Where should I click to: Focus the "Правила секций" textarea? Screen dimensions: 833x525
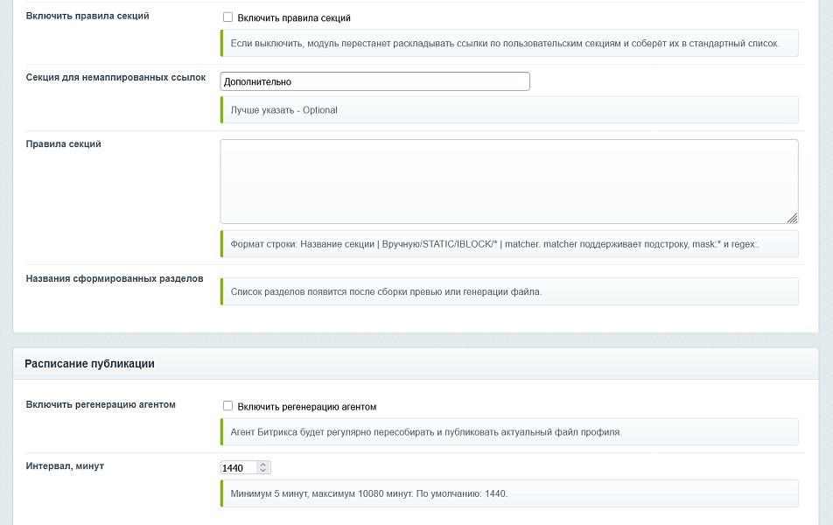(509, 181)
